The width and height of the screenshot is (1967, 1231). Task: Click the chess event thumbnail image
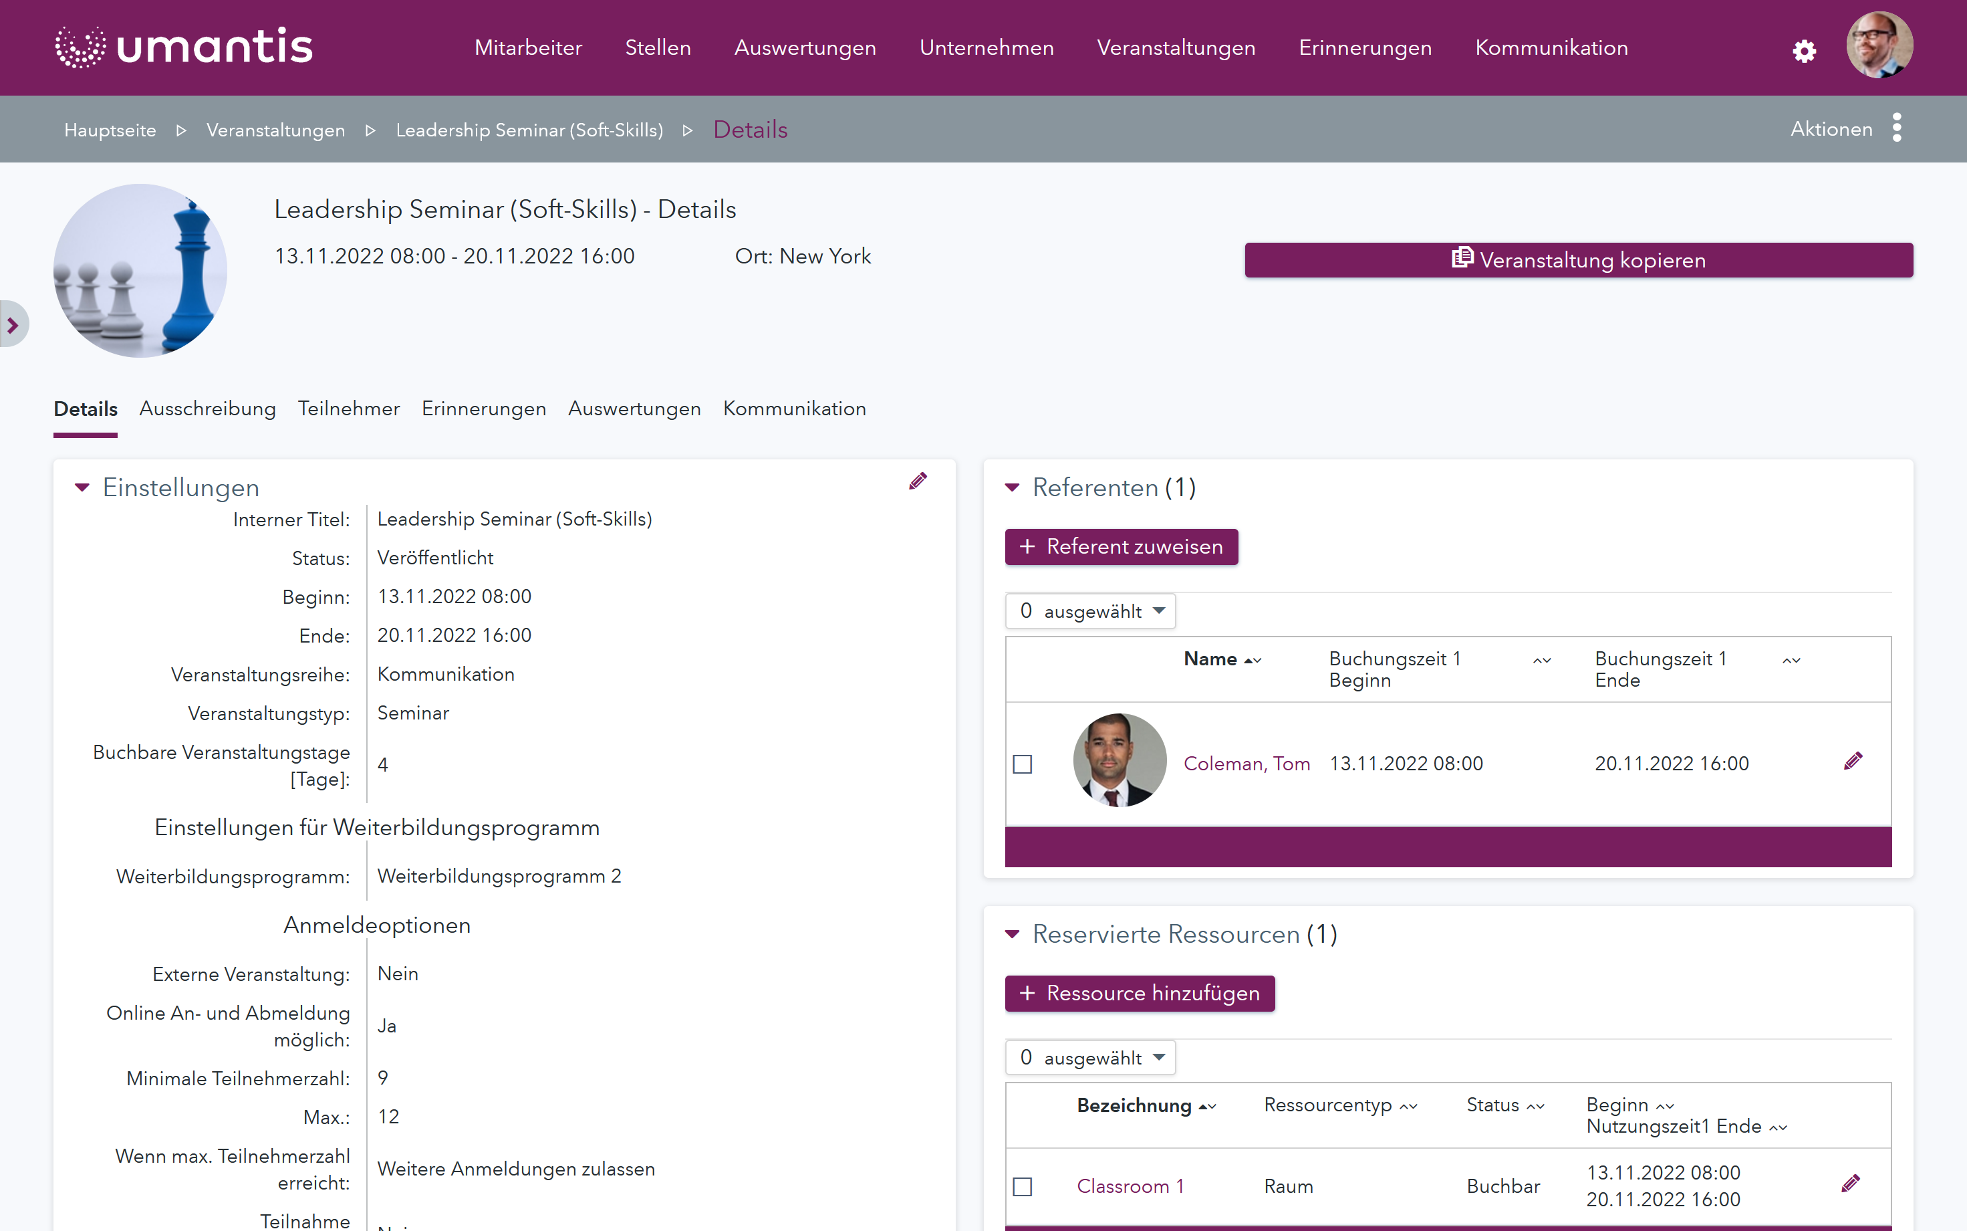(140, 270)
